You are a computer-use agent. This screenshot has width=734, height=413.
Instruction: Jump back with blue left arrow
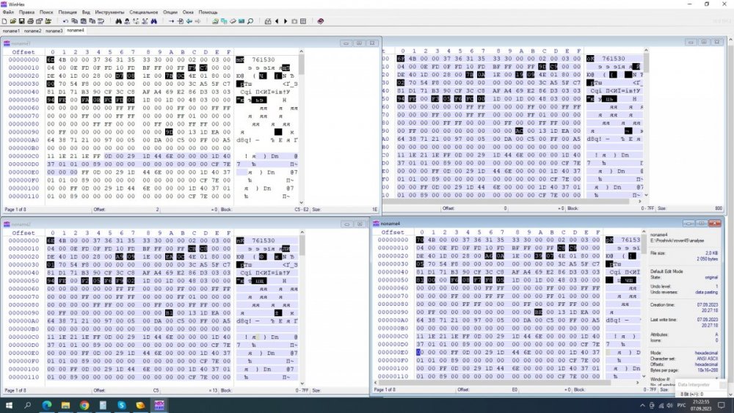click(x=189, y=21)
